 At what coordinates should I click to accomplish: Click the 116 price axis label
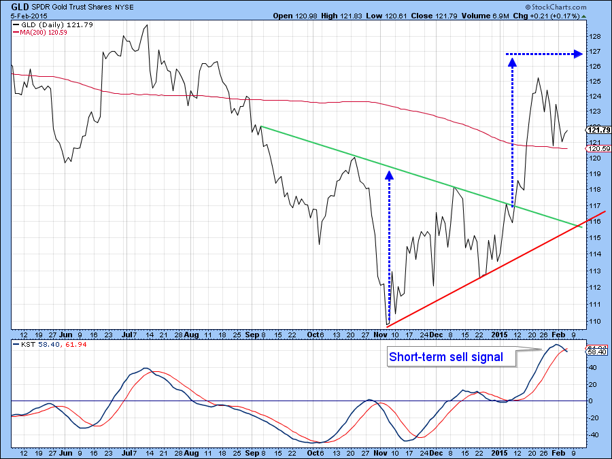click(x=594, y=221)
